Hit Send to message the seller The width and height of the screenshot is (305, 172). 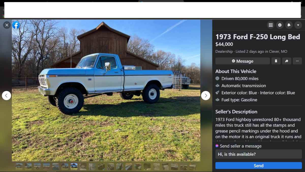coord(258,165)
